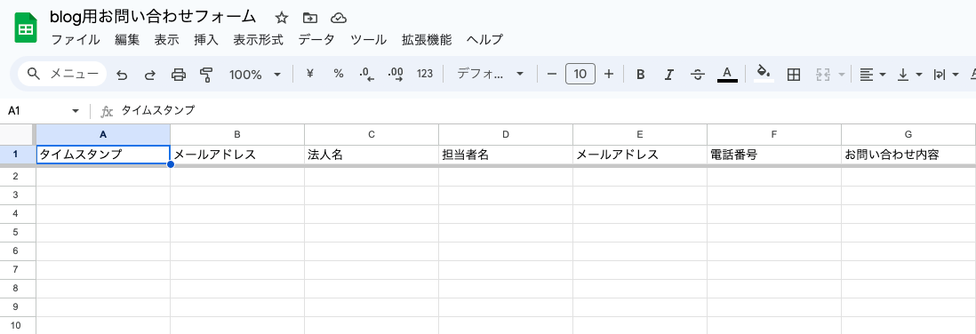The width and height of the screenshot is (976, 334).
Task: Select column A header
Action: 103,134
